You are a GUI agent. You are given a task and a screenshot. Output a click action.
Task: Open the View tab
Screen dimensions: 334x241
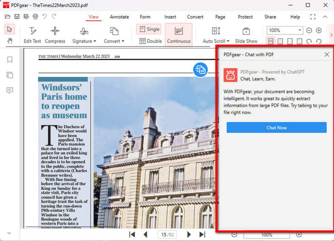coord(93,17)
